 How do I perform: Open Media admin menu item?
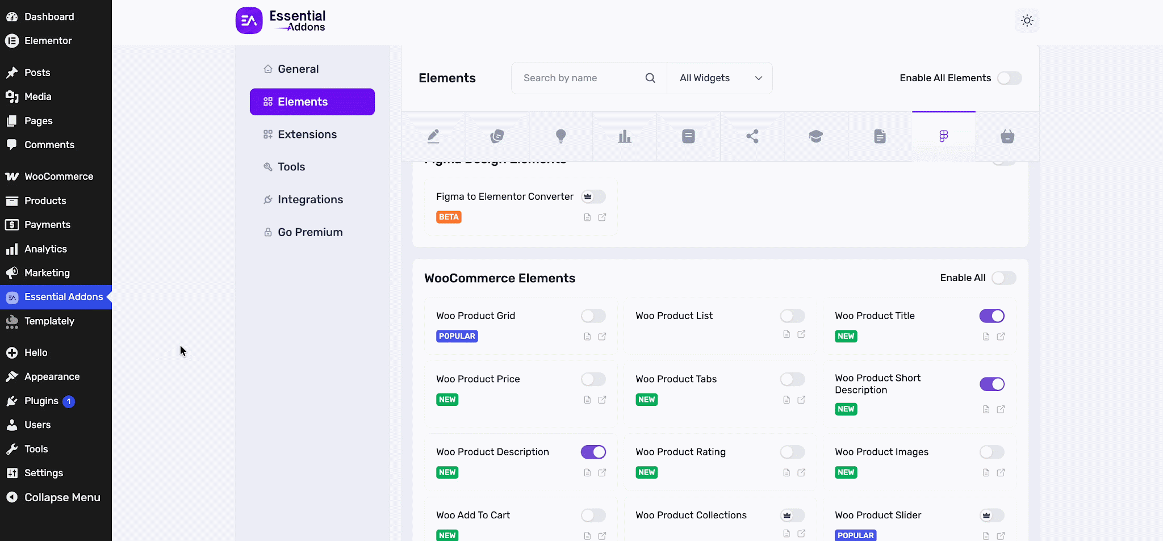56,97
